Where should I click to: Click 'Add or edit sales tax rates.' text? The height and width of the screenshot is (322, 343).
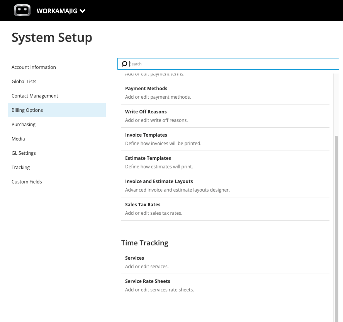tap(154, 213)
